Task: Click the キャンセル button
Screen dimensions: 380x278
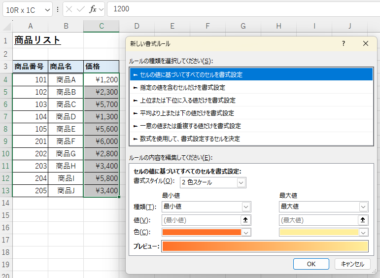Action: coord(352,264)
